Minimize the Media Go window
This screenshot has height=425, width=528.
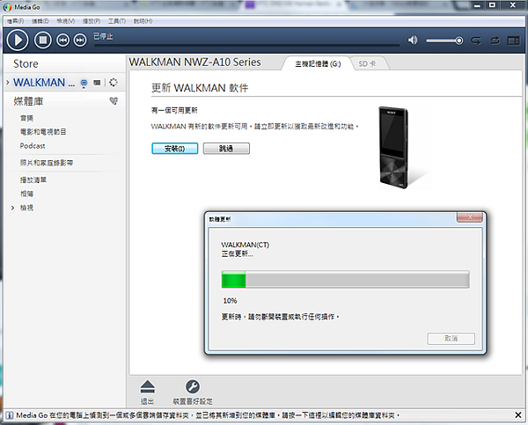coord(477,5)
